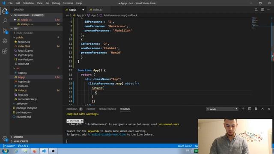Click the ./src/App.js path in terminal
Screen dimensions: 274x154
point(75,121)
